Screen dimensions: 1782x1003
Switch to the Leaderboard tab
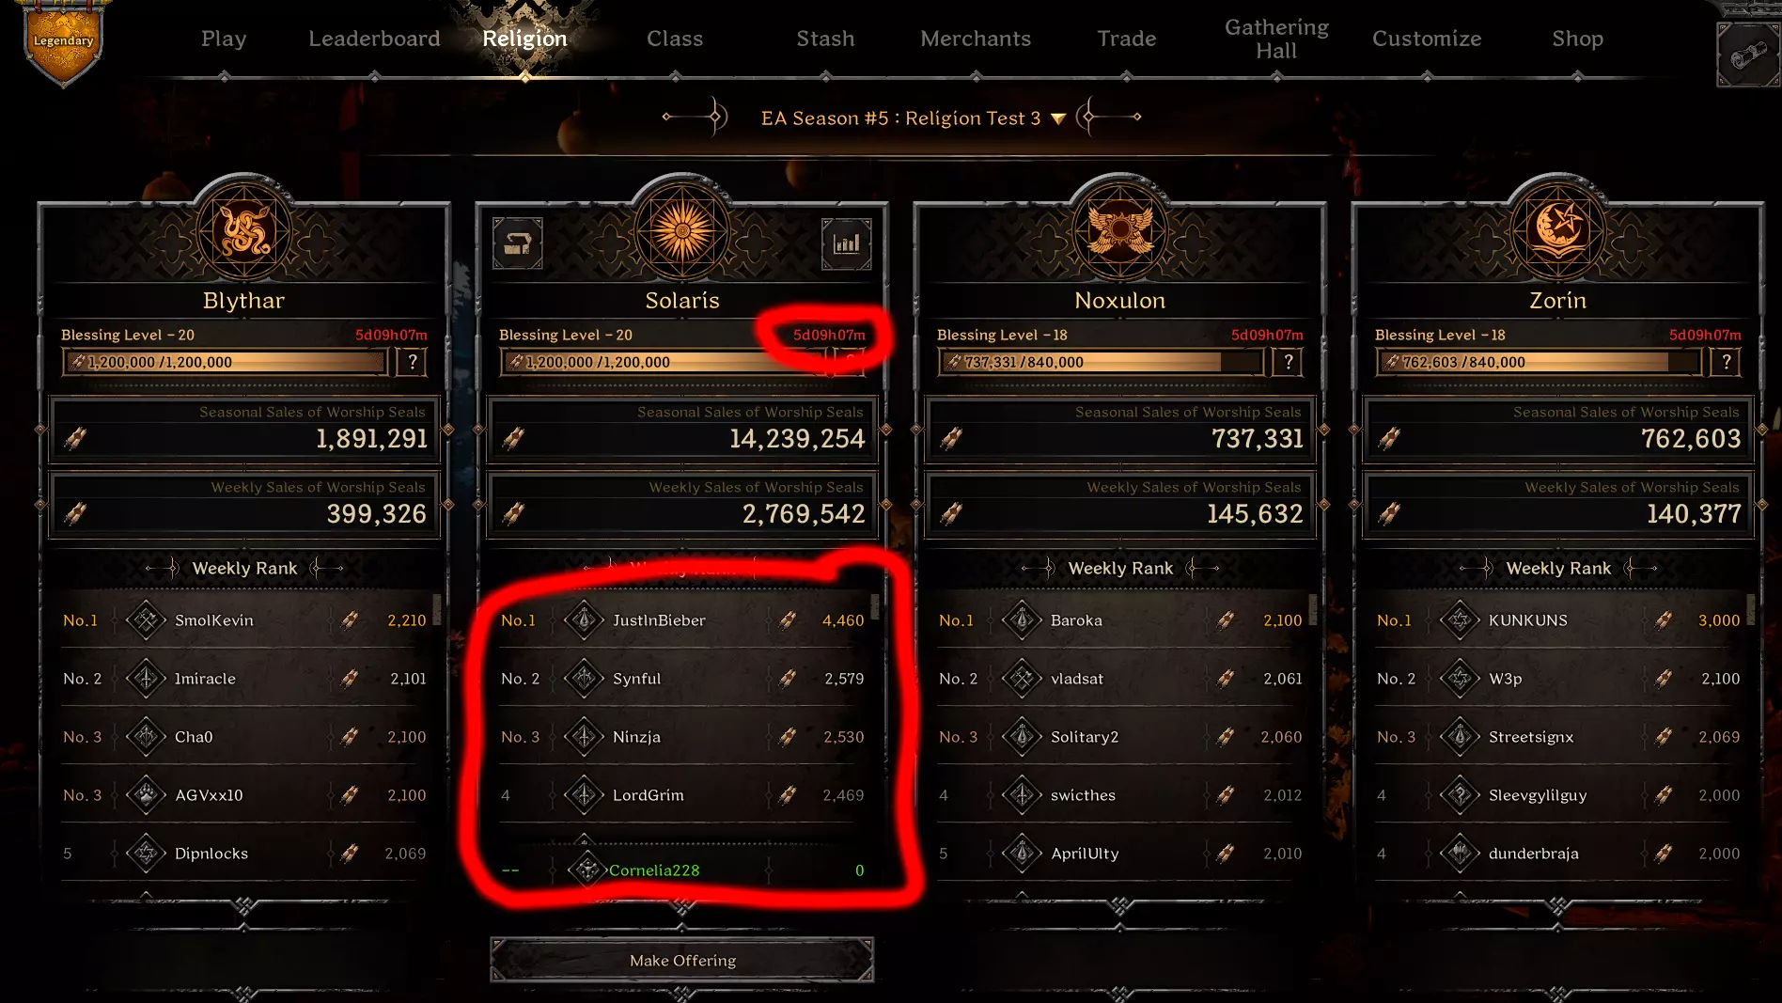coord(374,39)
